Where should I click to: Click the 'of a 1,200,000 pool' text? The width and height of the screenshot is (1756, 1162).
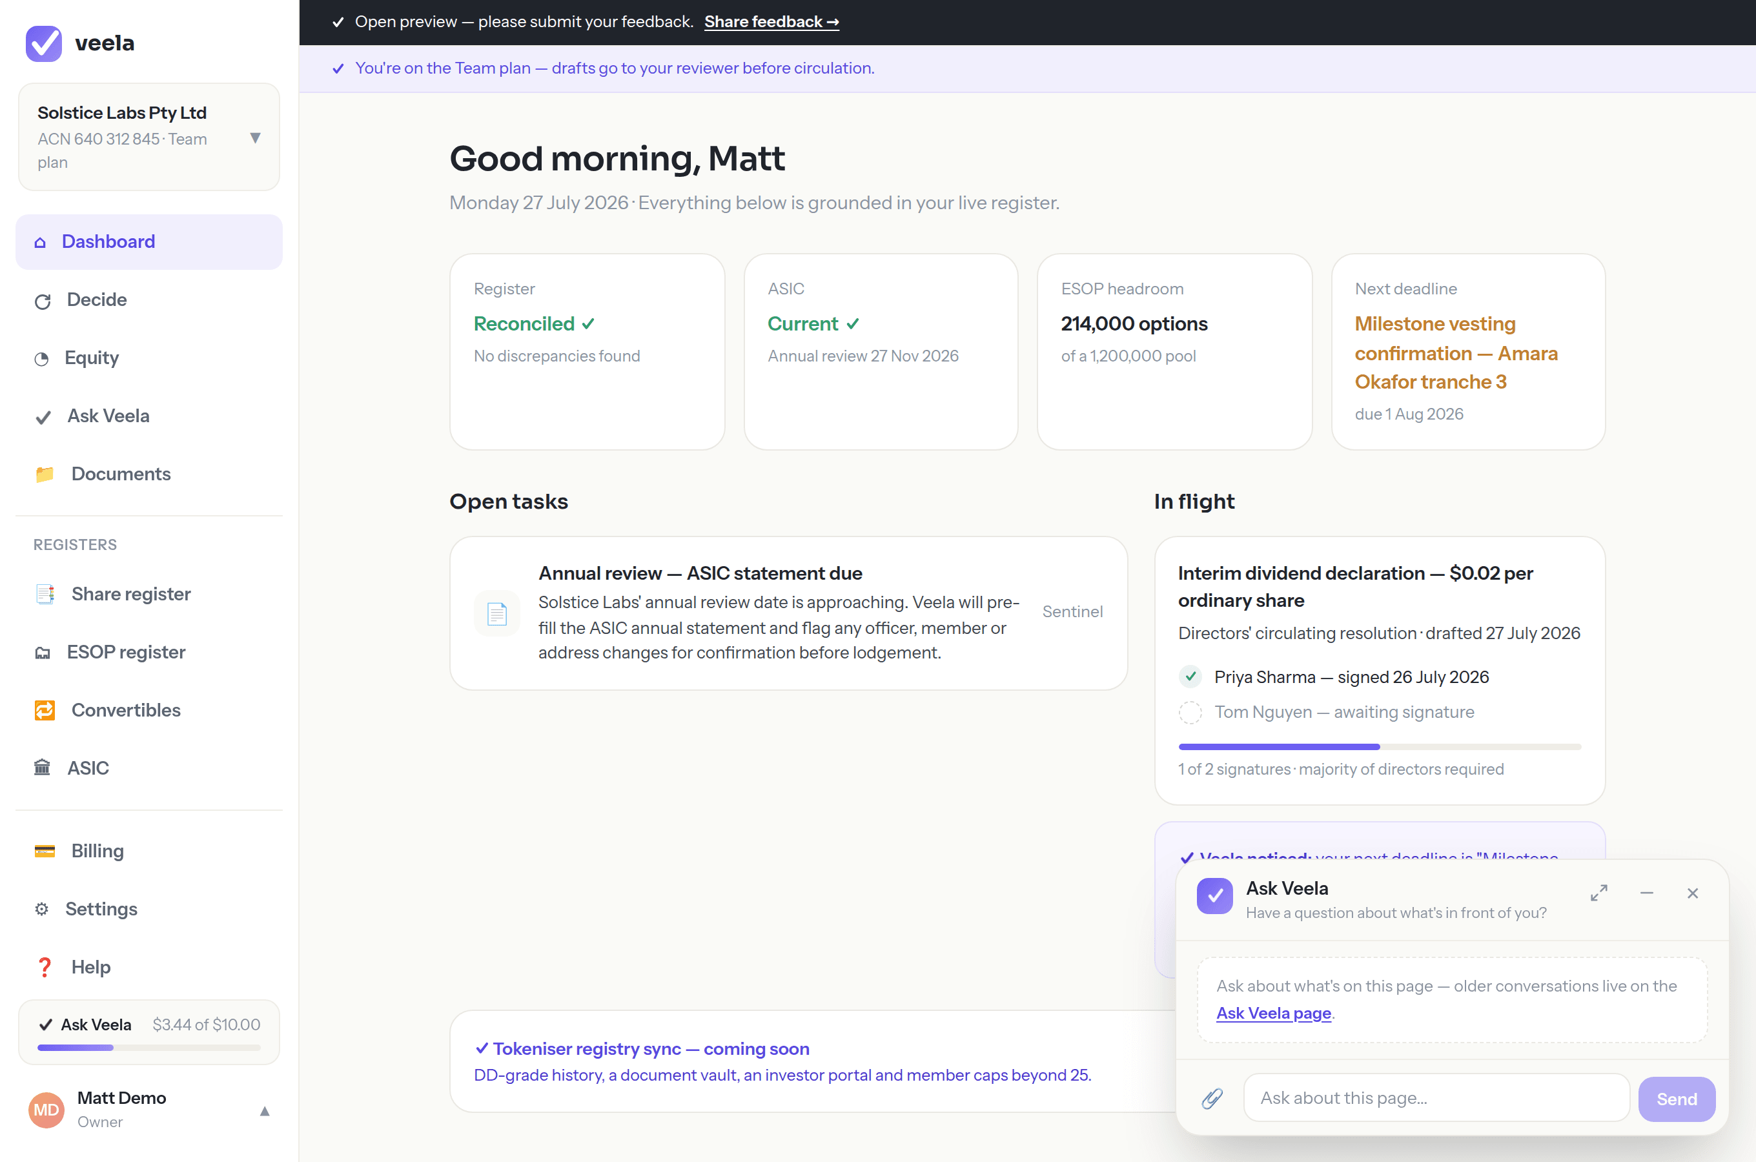(1128, 356)
